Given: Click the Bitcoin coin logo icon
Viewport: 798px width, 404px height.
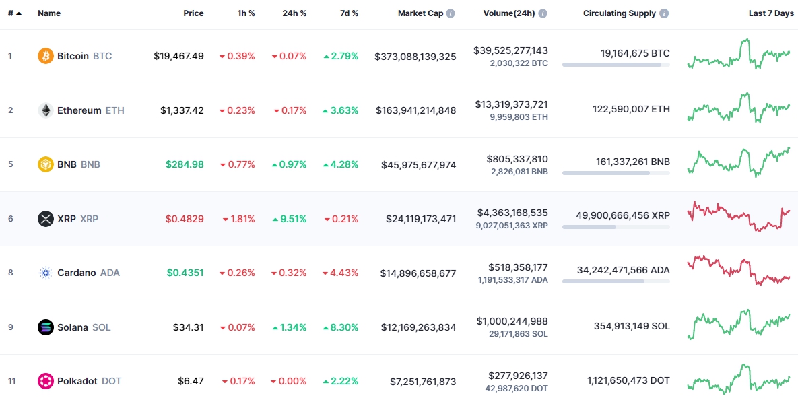Looking at the screenshot, I should pos(46,56).
